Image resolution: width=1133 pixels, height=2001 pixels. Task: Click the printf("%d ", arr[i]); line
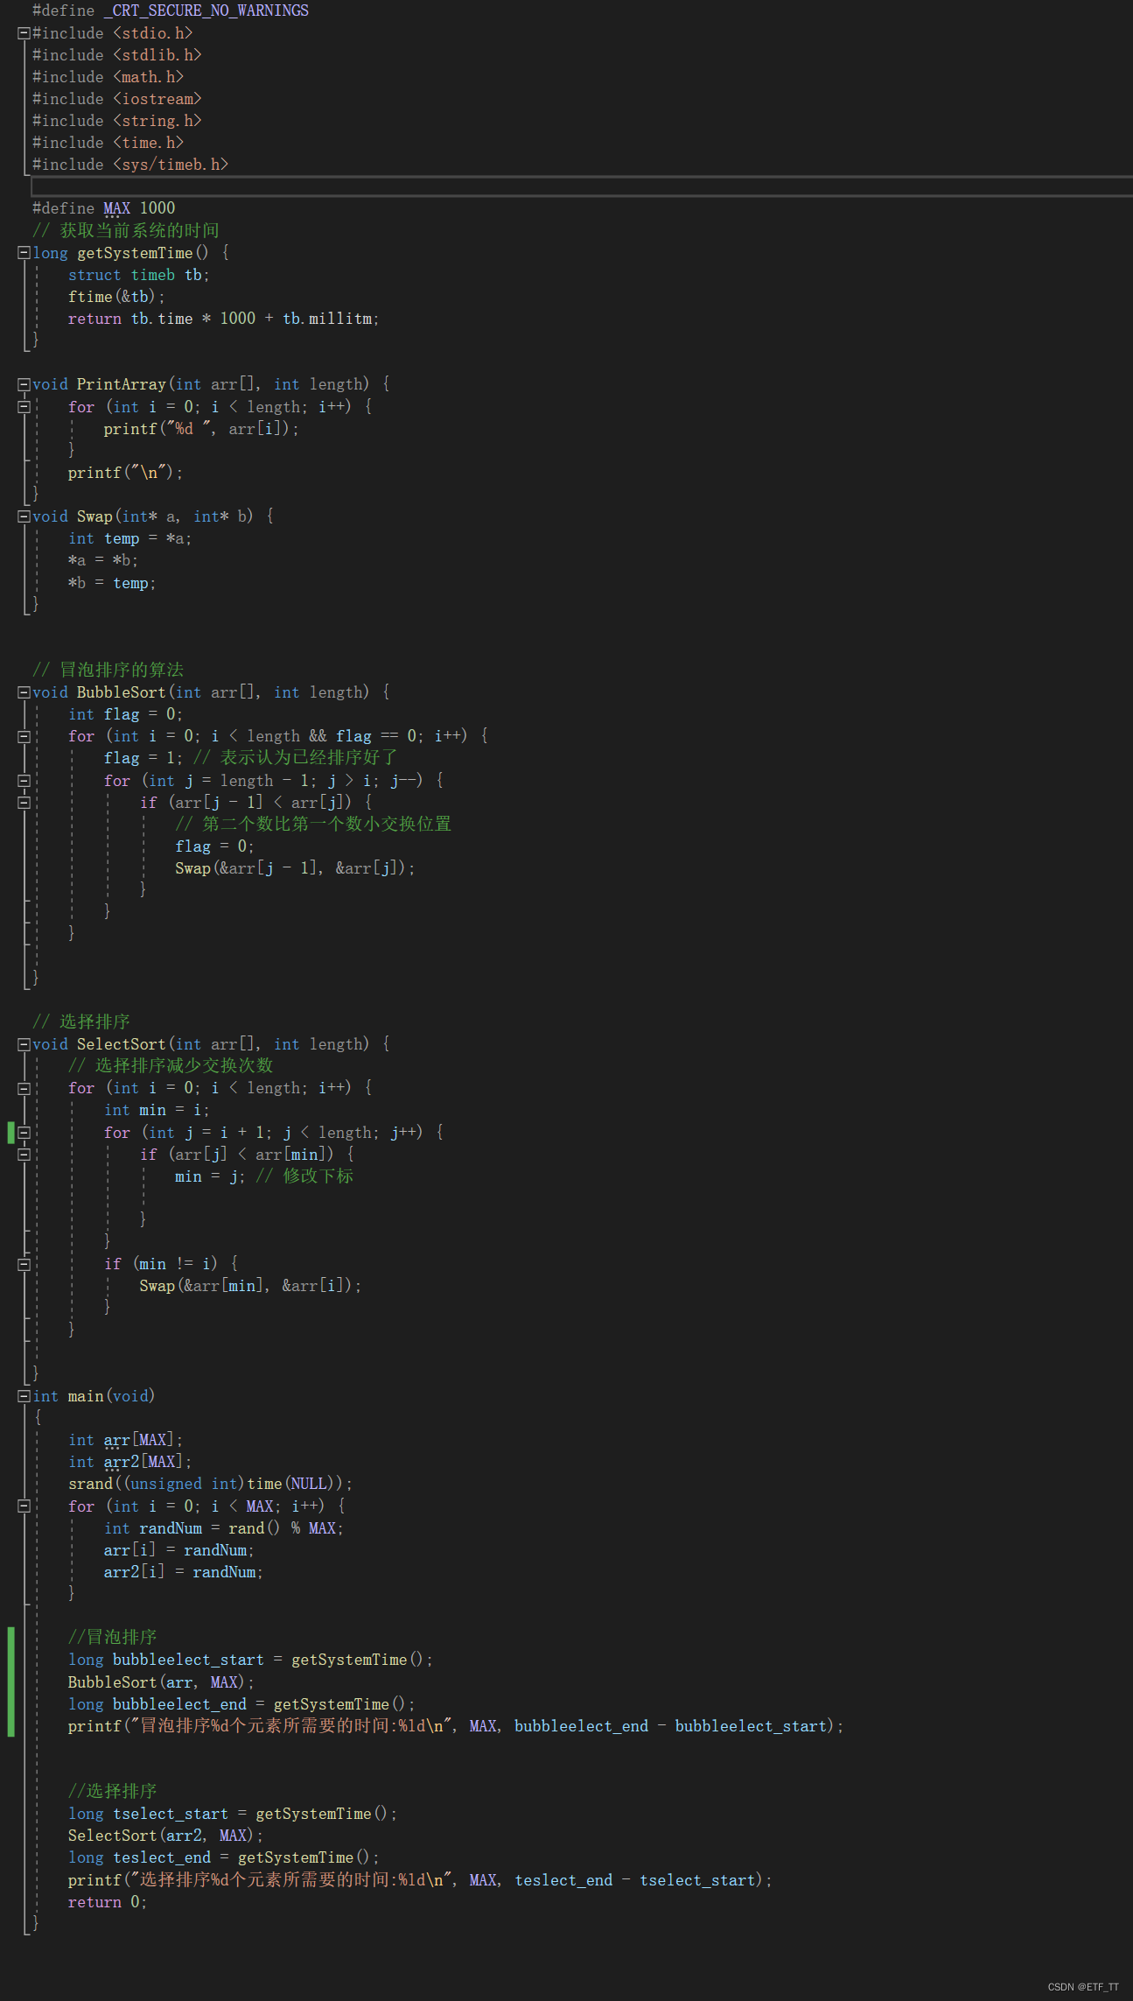201,429
